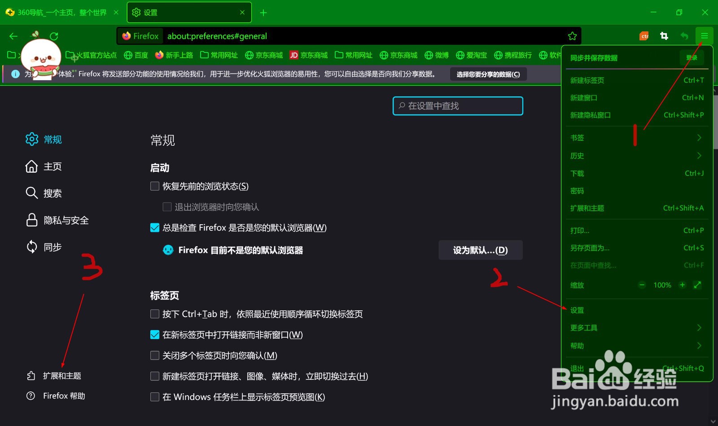
Task: Open the 同步 settings panel
Action: [x=52, y=247]
